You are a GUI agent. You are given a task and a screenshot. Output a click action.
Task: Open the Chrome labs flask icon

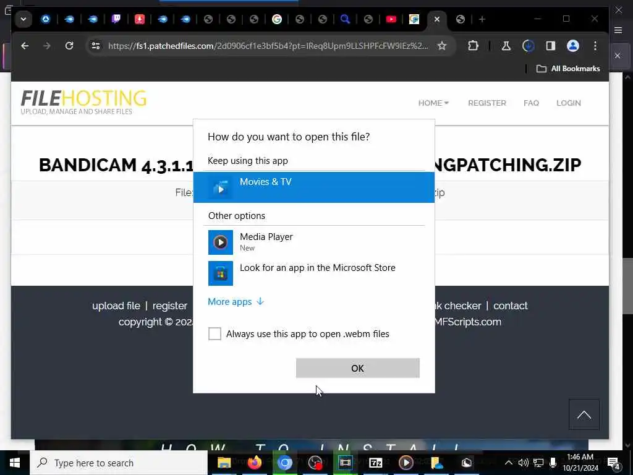(506, 46)
